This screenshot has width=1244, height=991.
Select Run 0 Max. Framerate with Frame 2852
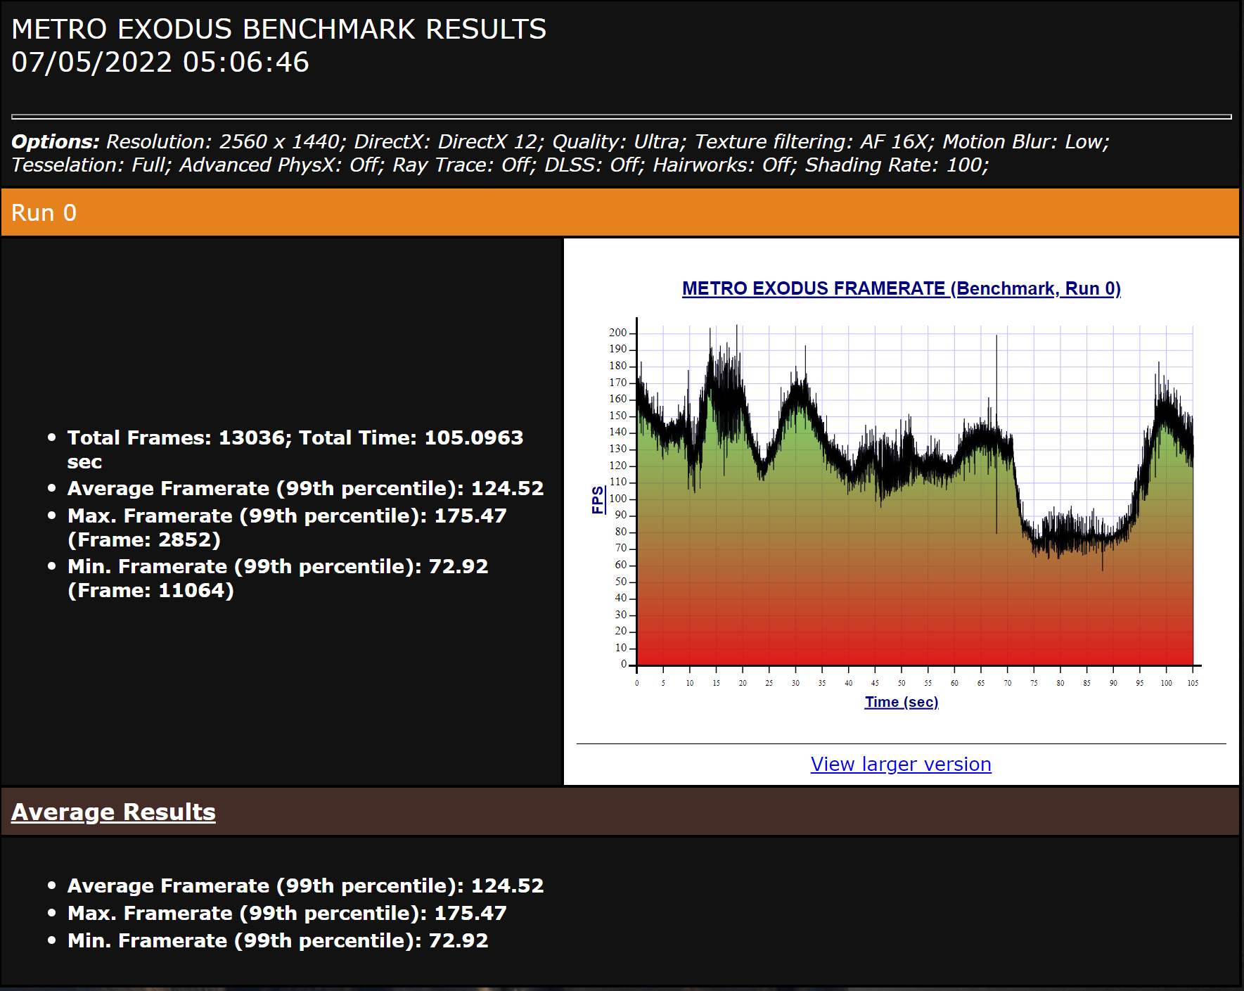click(286, 528)
